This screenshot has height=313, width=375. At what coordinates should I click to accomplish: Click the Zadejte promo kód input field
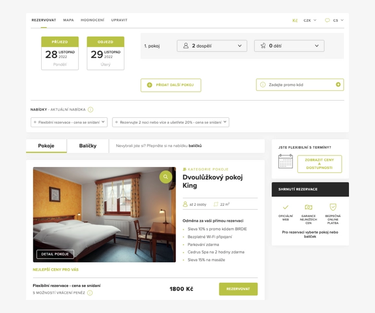(x=300, y=85)
